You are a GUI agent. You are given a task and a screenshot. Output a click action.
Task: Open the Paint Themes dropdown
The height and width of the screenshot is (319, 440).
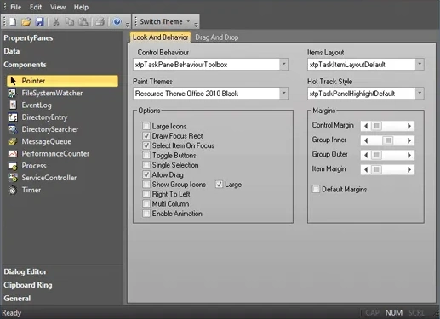(x=284, y=94)
